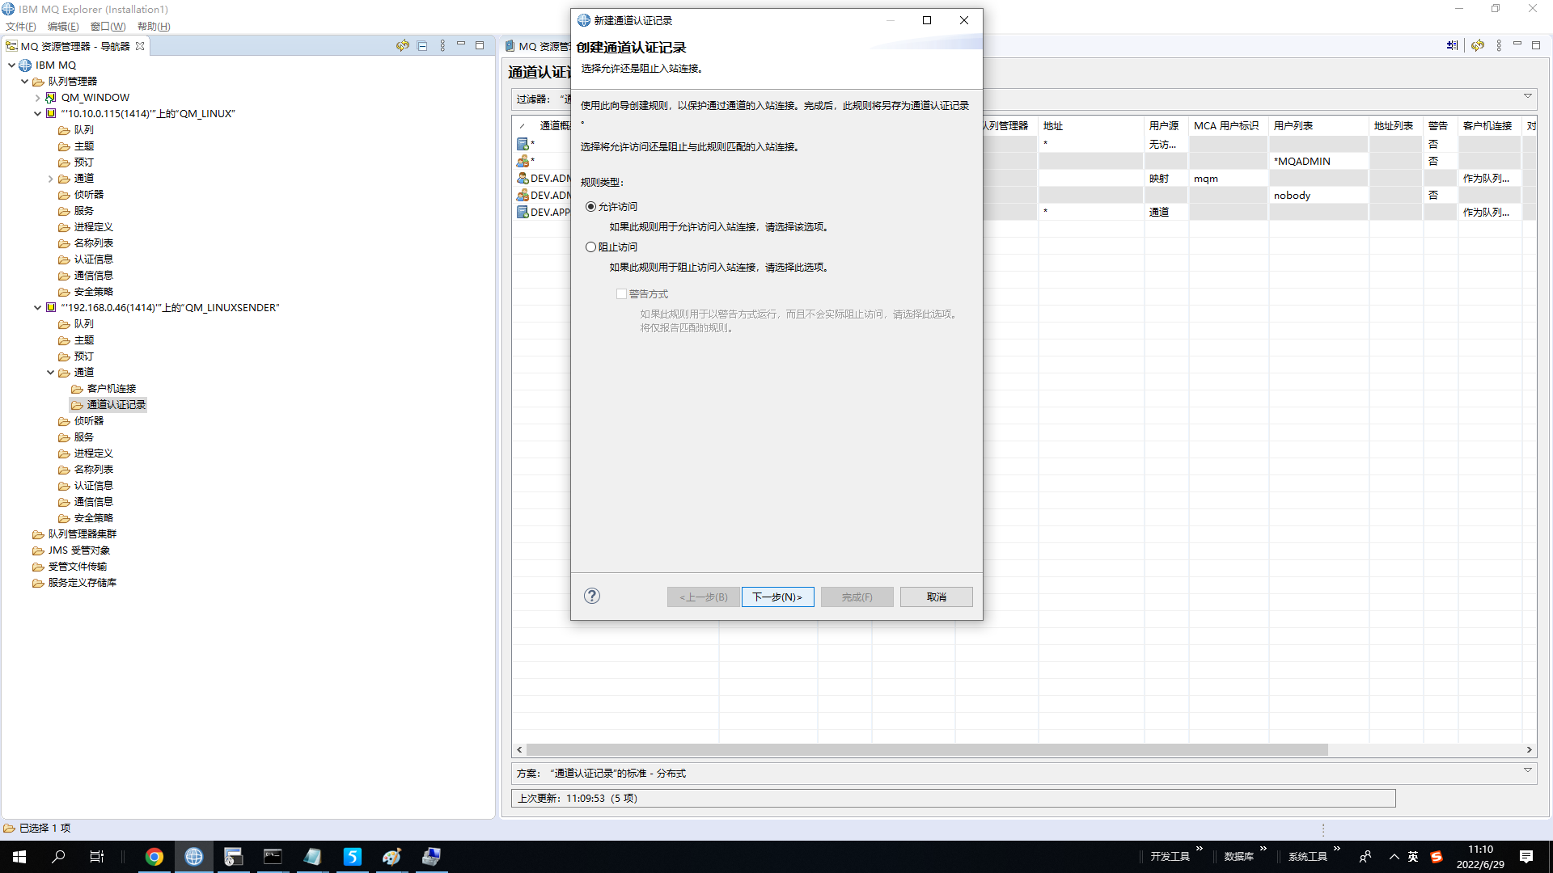Viewport: 1553px width, 873px height.
Task: Click the 取消 button to cancel the wizard
Action: [936, 597]
